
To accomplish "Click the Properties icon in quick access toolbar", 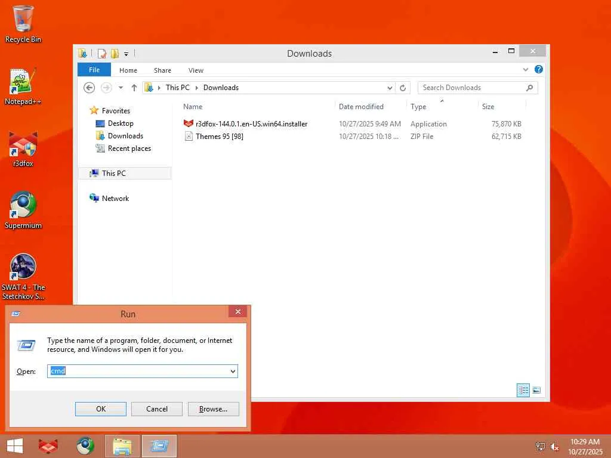I will [x=101, y=53].
